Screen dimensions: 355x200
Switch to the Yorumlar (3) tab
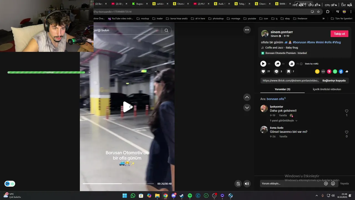tap(282, 89)
